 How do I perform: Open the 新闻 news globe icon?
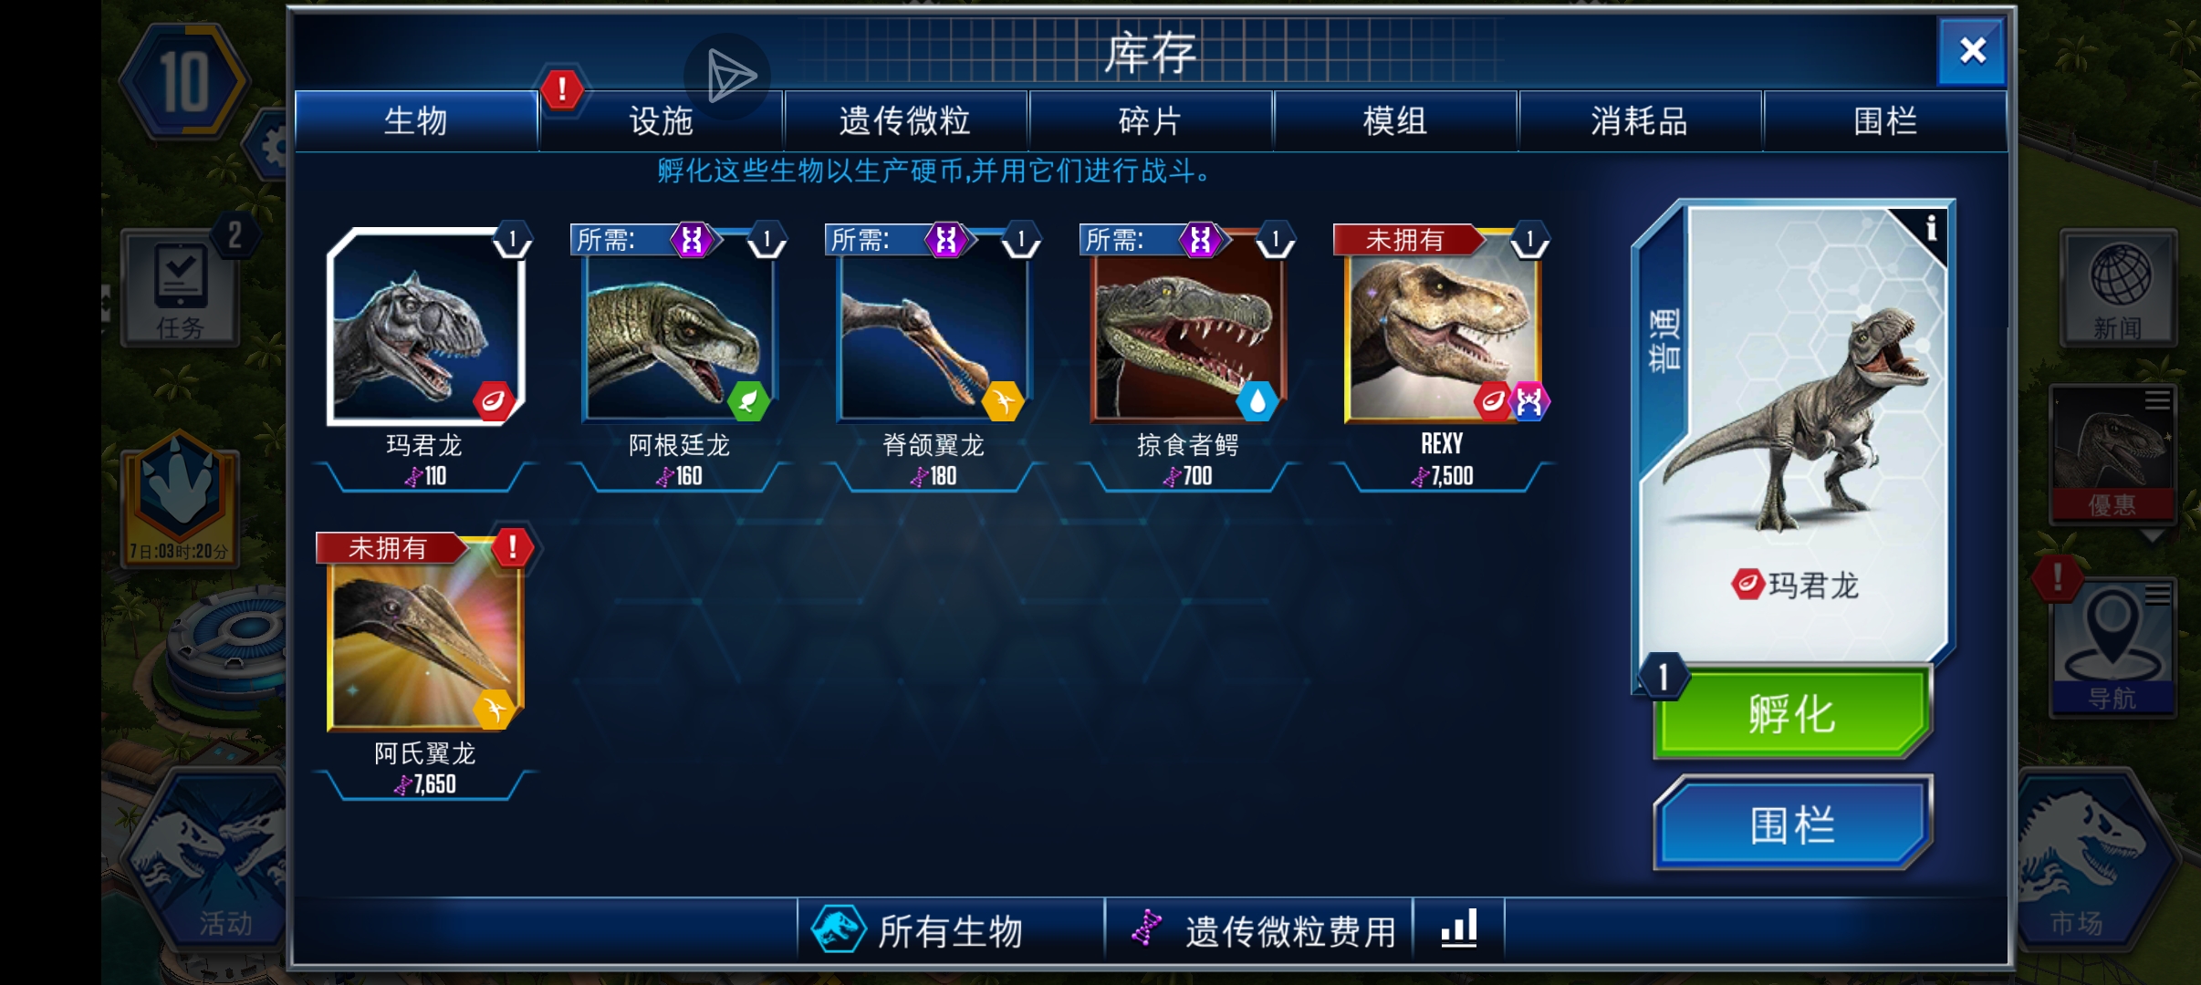[2118, 287]
